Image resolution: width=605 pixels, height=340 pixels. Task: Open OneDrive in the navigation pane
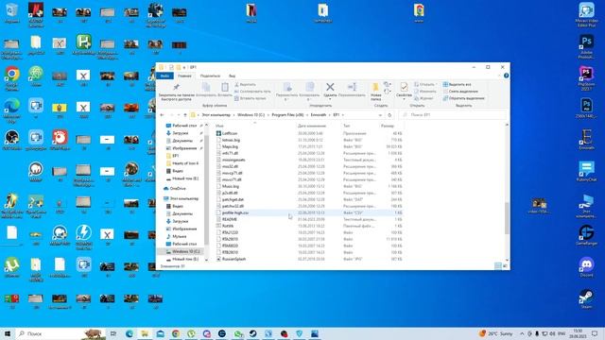pos(178,189)
